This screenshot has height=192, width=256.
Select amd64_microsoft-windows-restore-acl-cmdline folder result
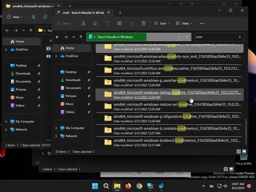170,106
